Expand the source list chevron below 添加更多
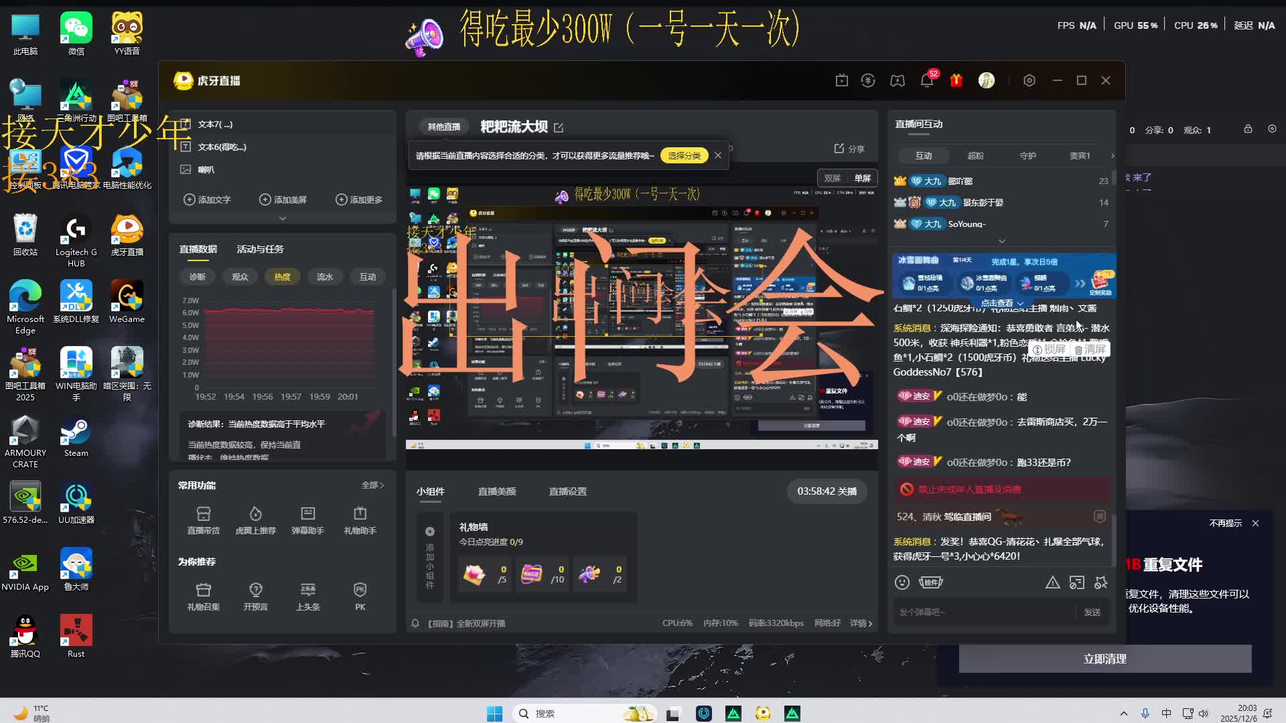The image size is (1286, 723). click(x=282, y=218)
